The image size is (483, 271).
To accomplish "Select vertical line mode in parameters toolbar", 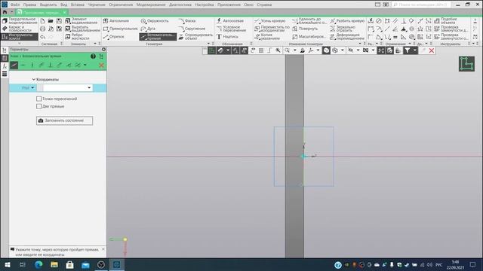I will (32, 65).
